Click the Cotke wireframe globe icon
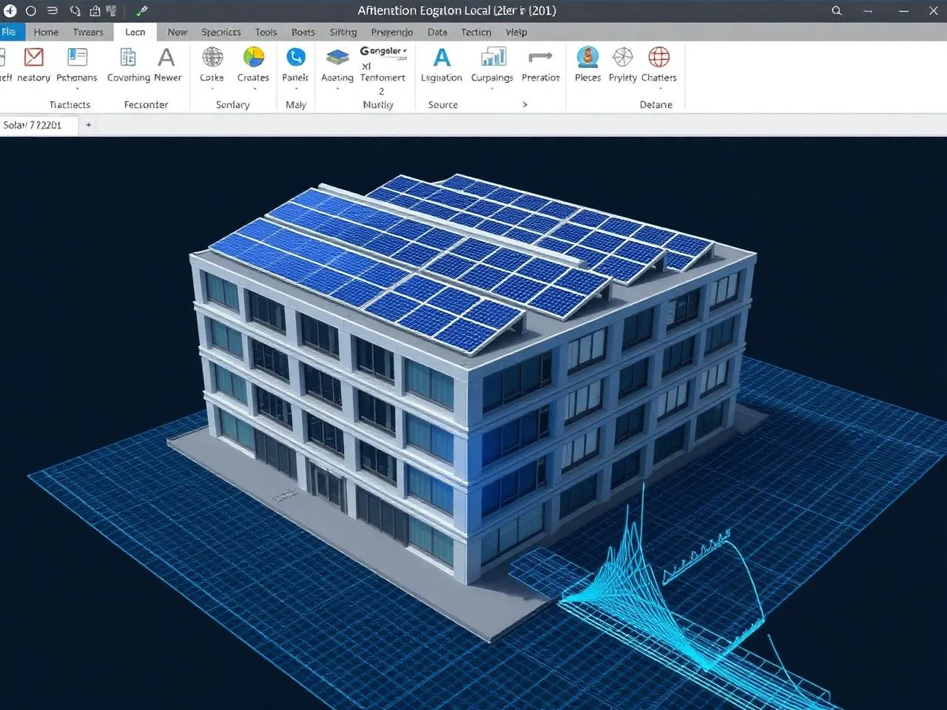The width and height of the screenshot is (947, 710). (x=212, y=57)
